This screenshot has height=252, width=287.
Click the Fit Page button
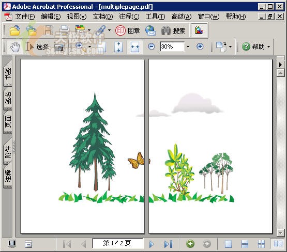[x=118, y=47]
